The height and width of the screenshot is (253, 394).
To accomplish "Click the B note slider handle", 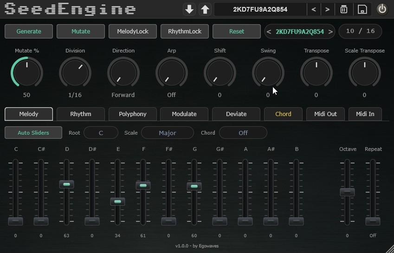I will point(296,221).
